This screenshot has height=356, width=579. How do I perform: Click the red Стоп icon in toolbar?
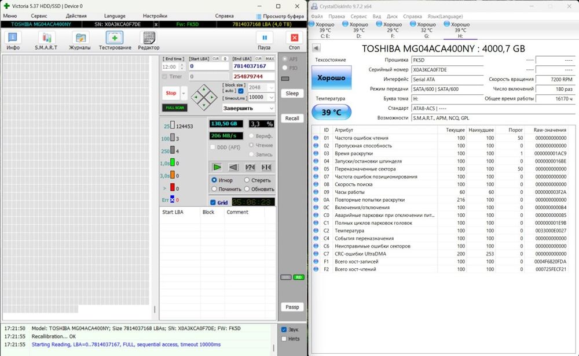coord(294,38)
